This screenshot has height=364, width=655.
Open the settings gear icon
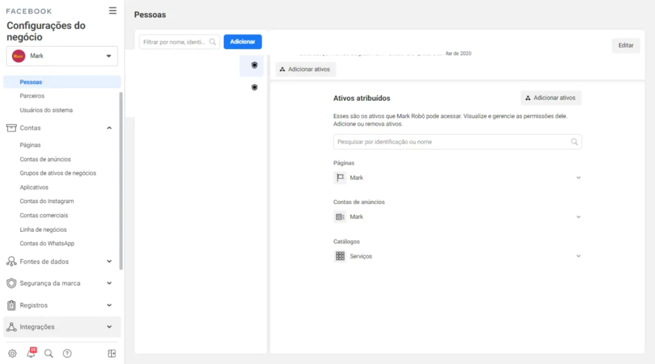click(x=13, y=354)
